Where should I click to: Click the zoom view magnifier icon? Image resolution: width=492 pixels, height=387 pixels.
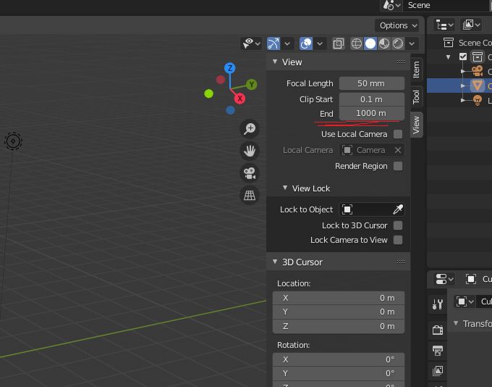coord(250,129)
